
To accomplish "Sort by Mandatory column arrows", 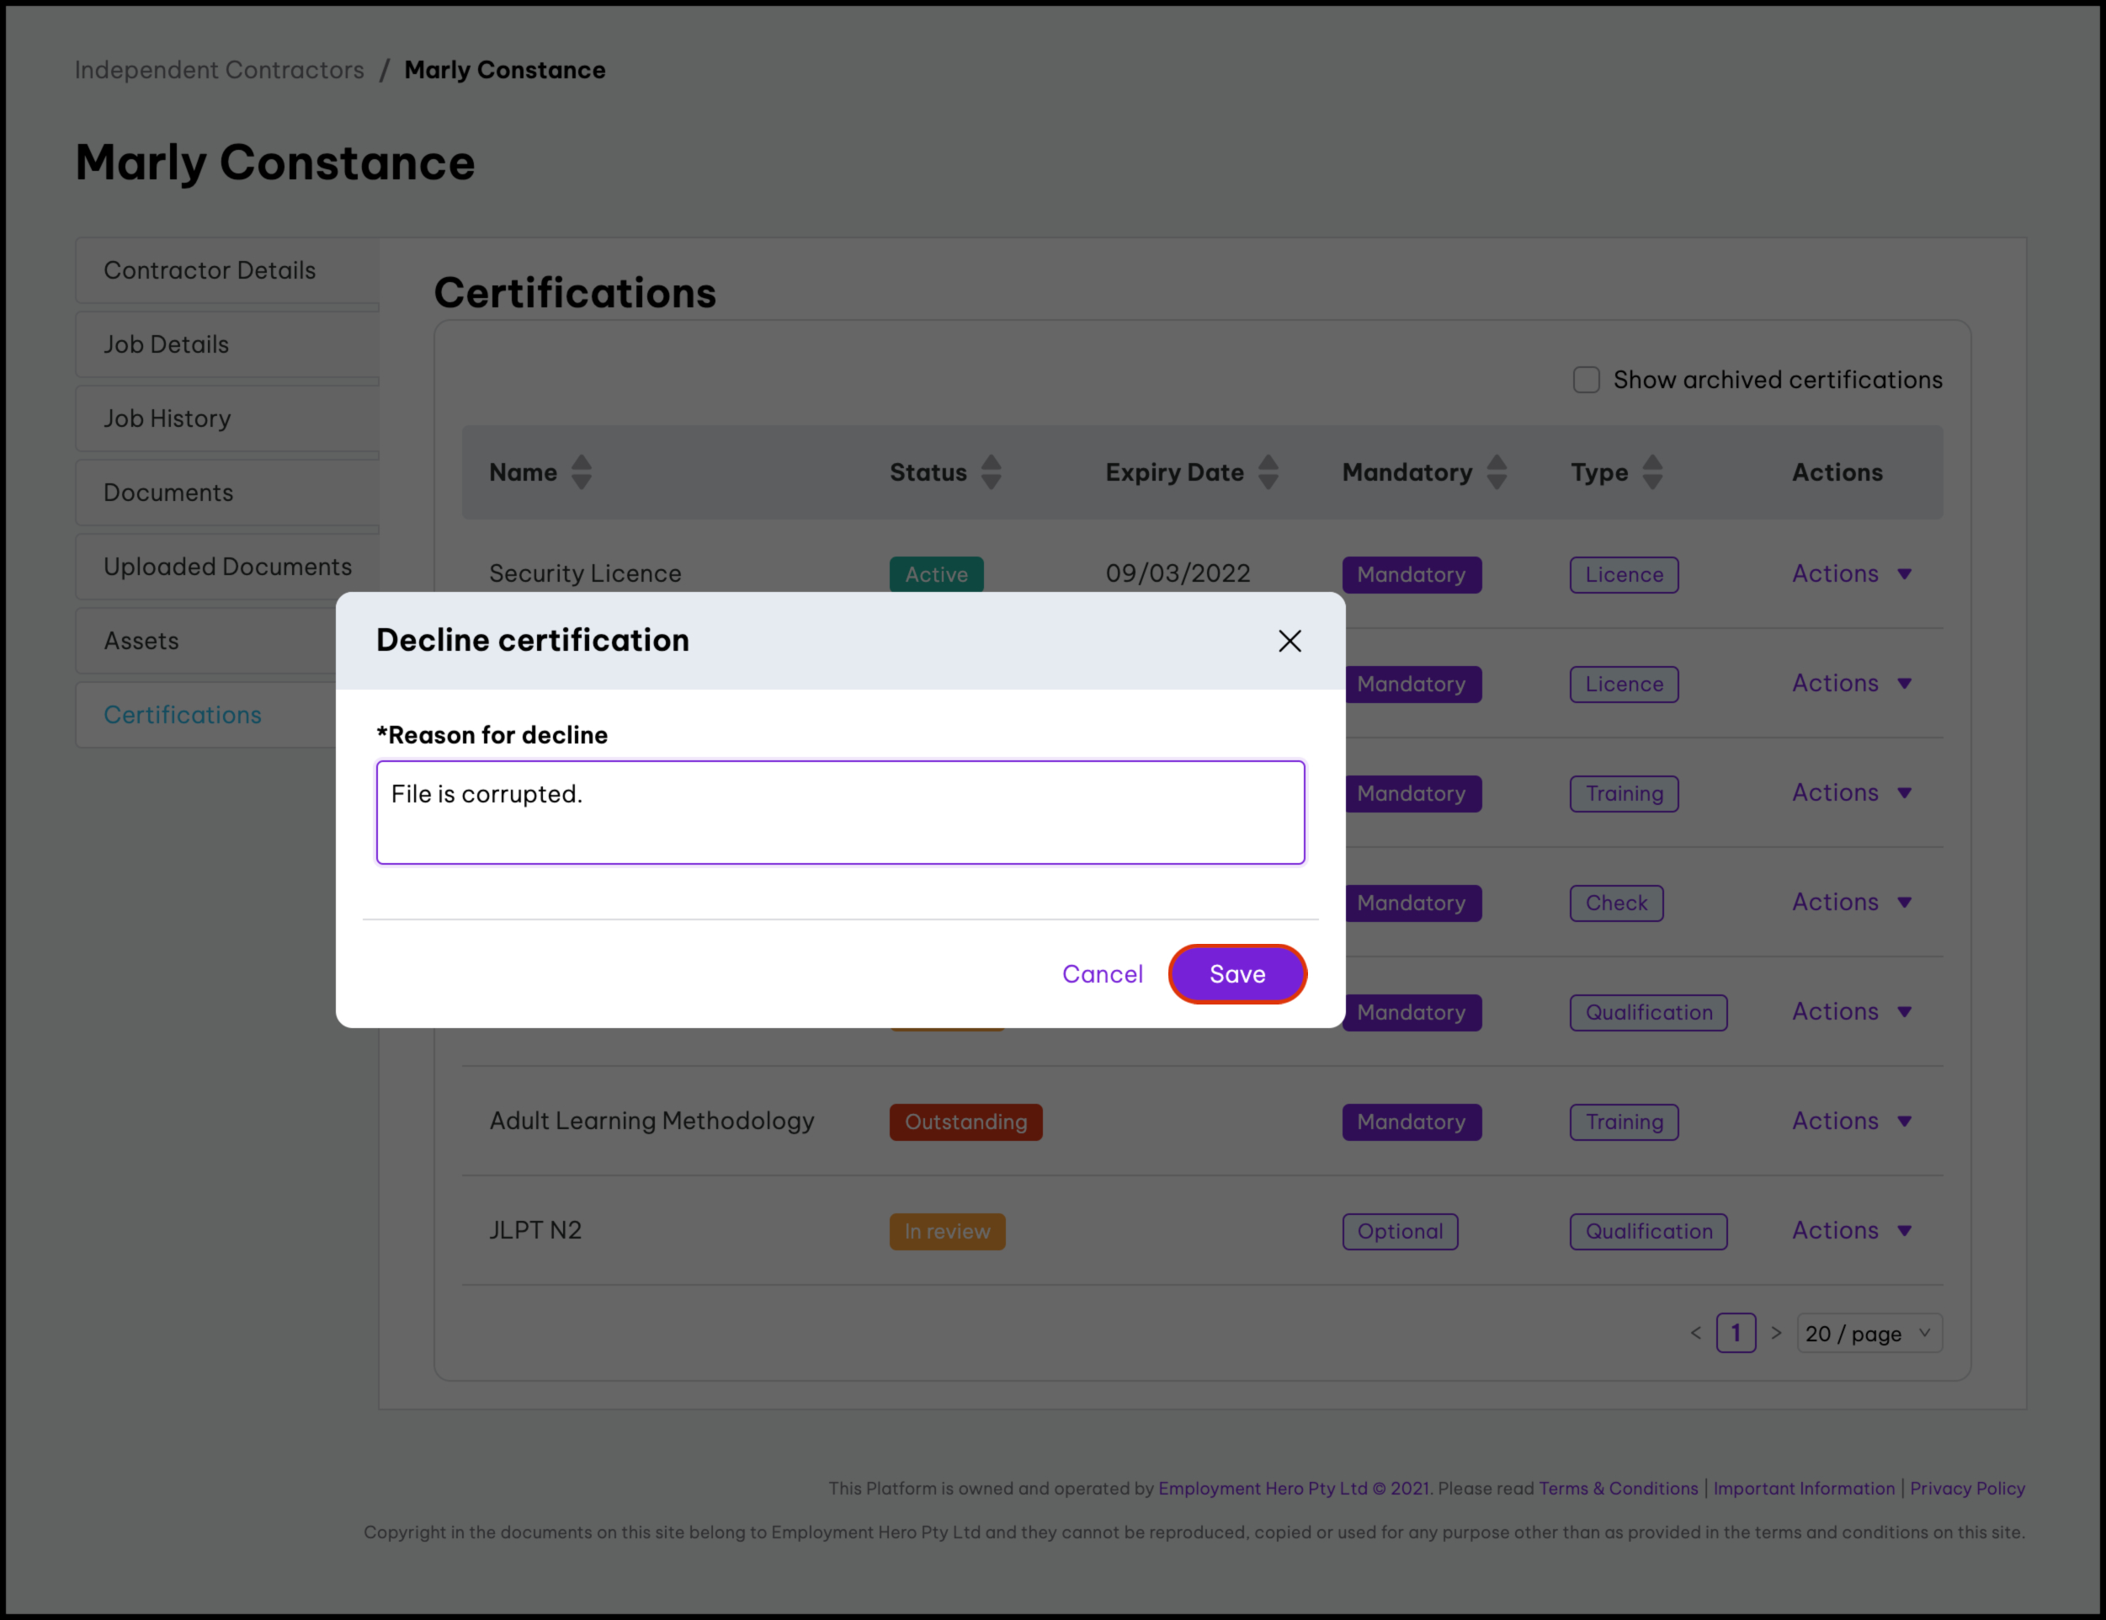I will [x=1496, y=472].
